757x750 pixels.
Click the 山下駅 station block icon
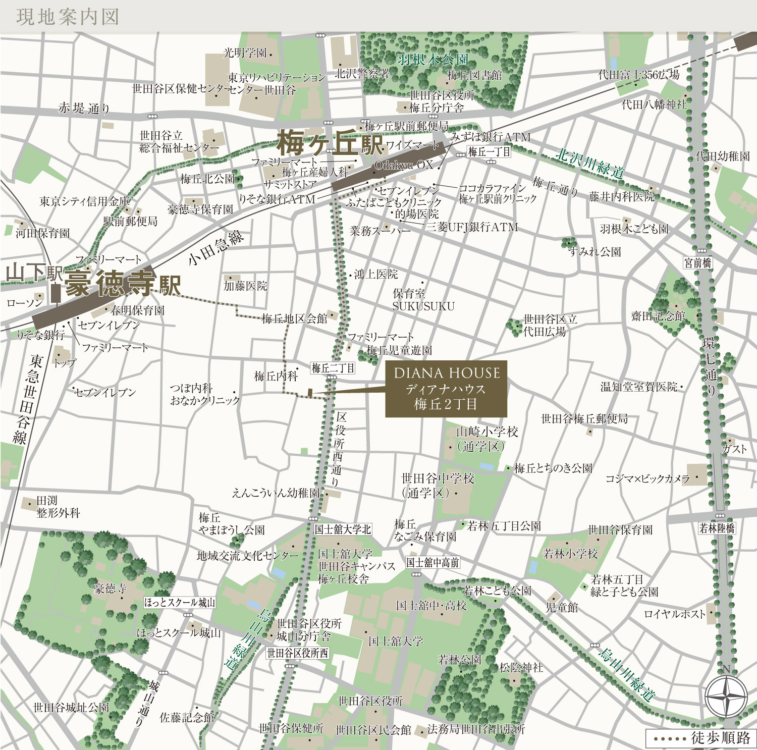56,294
